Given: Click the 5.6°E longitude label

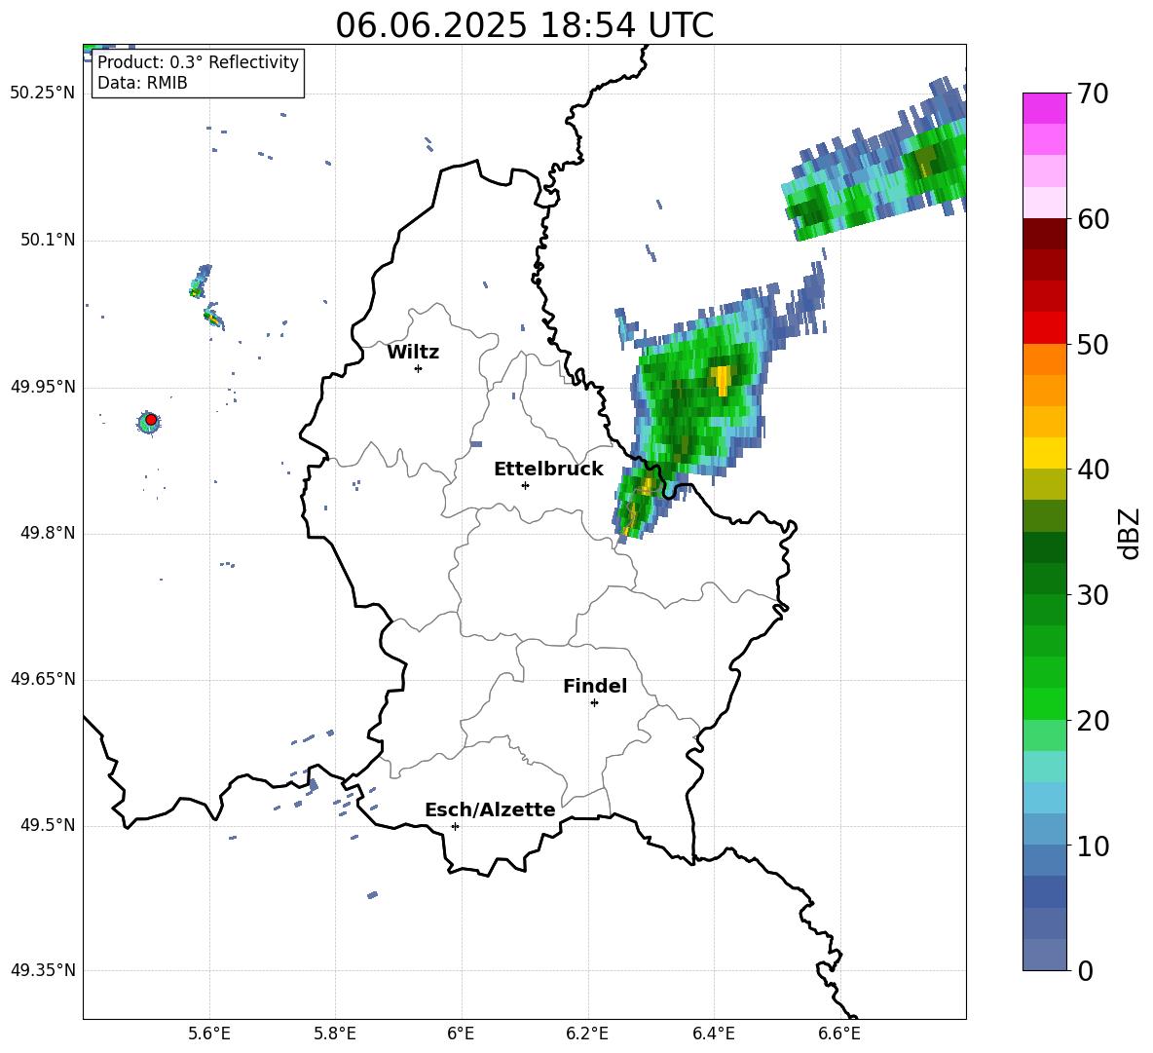Looking at the screenshot, I should (208, 1034).
